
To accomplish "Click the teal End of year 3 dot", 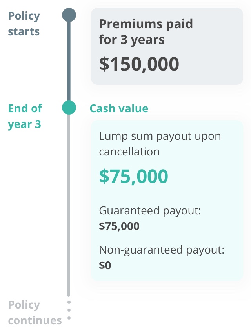I will (x=69, y=108).
